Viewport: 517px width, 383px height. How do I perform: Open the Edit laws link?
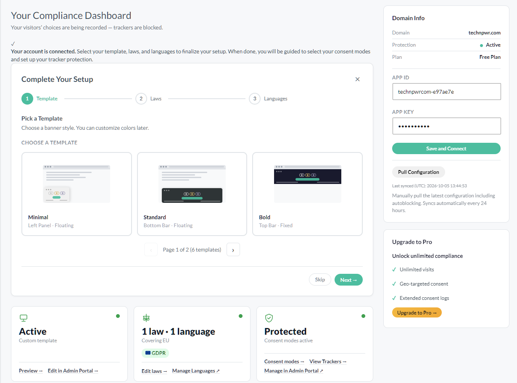click(x=154, y=371)
